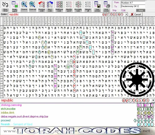Click the Unmark all icon
The width and height of the screenshot is (155, 135).
(x=88, y=4)
